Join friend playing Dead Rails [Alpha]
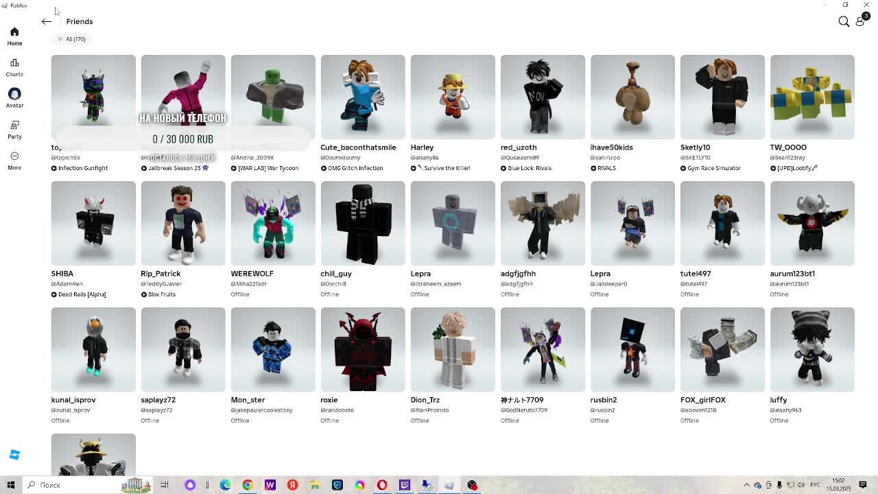The height and width of the screenshot is (494, 878). (78, 294)
